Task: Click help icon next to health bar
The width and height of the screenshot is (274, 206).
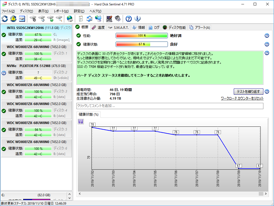Action: coord(267,44)
